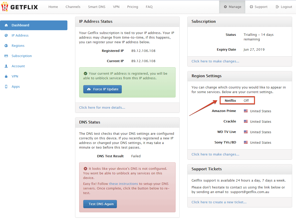Image resolution: width=296 pixels, height=224 pixels.
Task: Open Support from the header
Action: tap(259, 7)
